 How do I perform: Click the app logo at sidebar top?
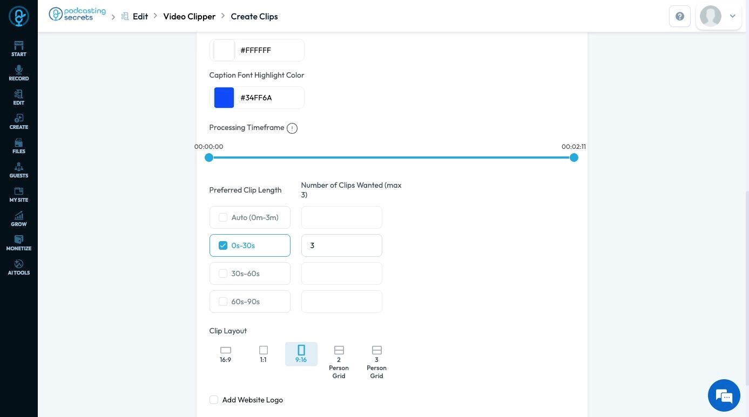(x=19, y=16)
